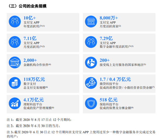Click the people icon beside 7.29亿

tap(91, 42)
